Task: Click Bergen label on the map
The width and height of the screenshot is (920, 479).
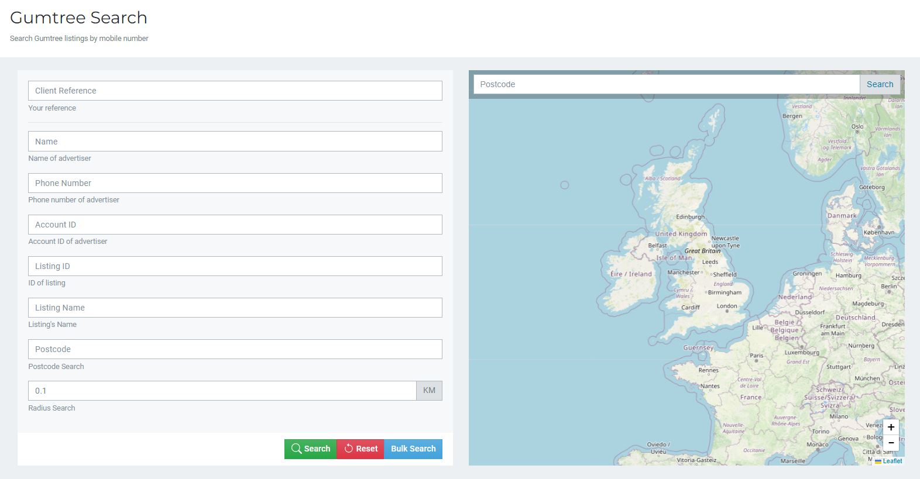Action: [x=792, y=116]
